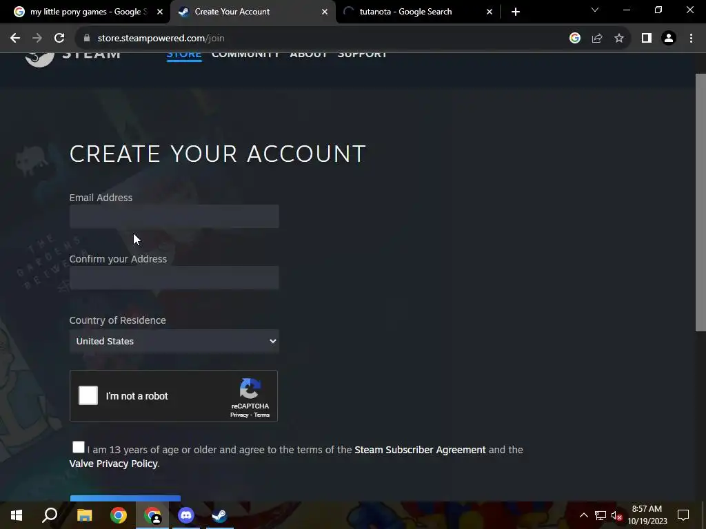Click the address bar URL
The image size is (706, 529).
point(161,39)
